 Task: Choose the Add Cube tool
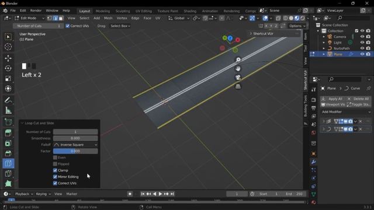tap(8, 122)
